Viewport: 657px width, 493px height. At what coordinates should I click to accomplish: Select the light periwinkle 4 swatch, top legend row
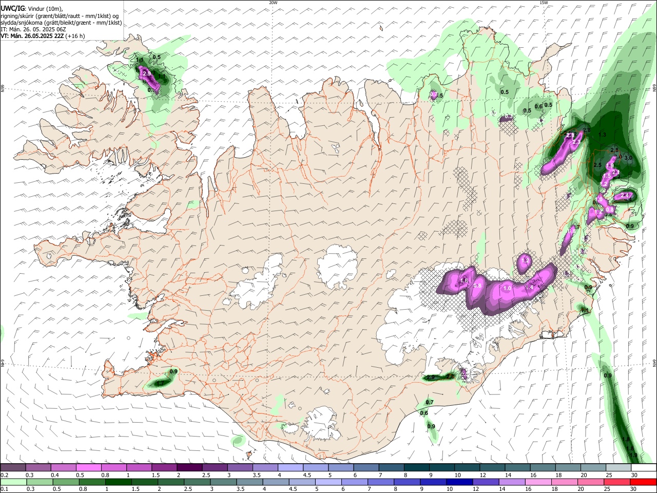[x=289, y=468]
